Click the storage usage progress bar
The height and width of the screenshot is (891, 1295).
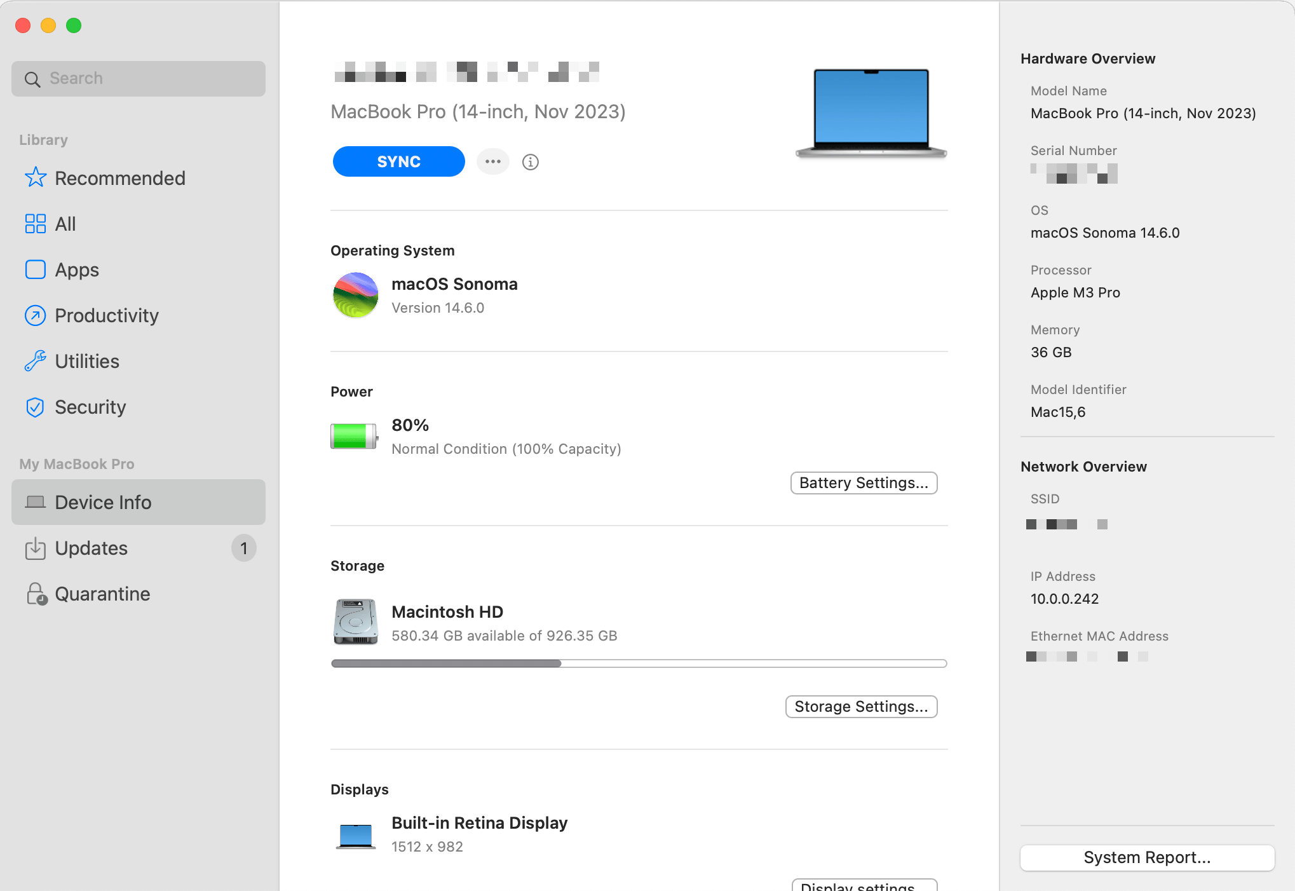pos(639,663)
